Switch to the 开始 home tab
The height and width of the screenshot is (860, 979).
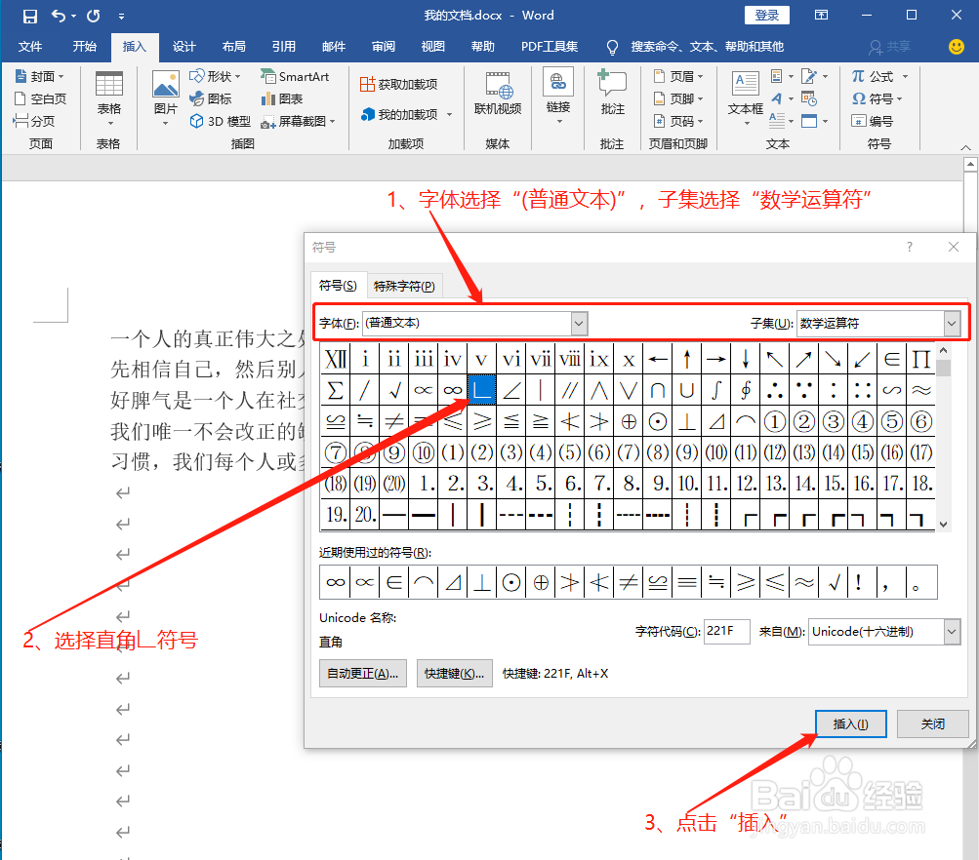tap(84, 47)
